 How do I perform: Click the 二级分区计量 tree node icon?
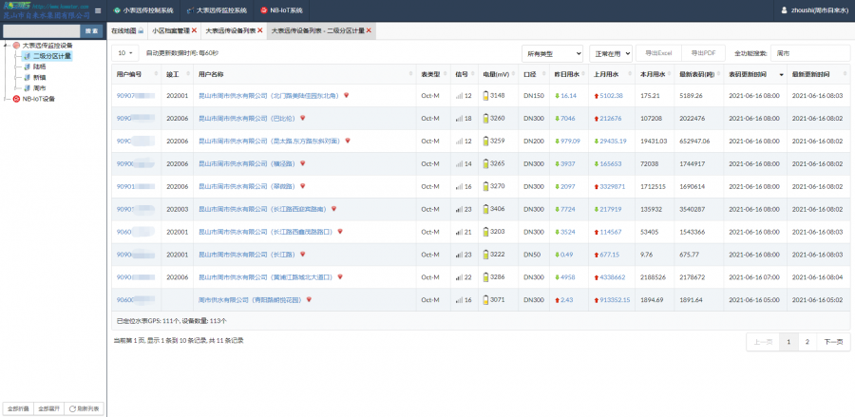(x=26, y=56)
